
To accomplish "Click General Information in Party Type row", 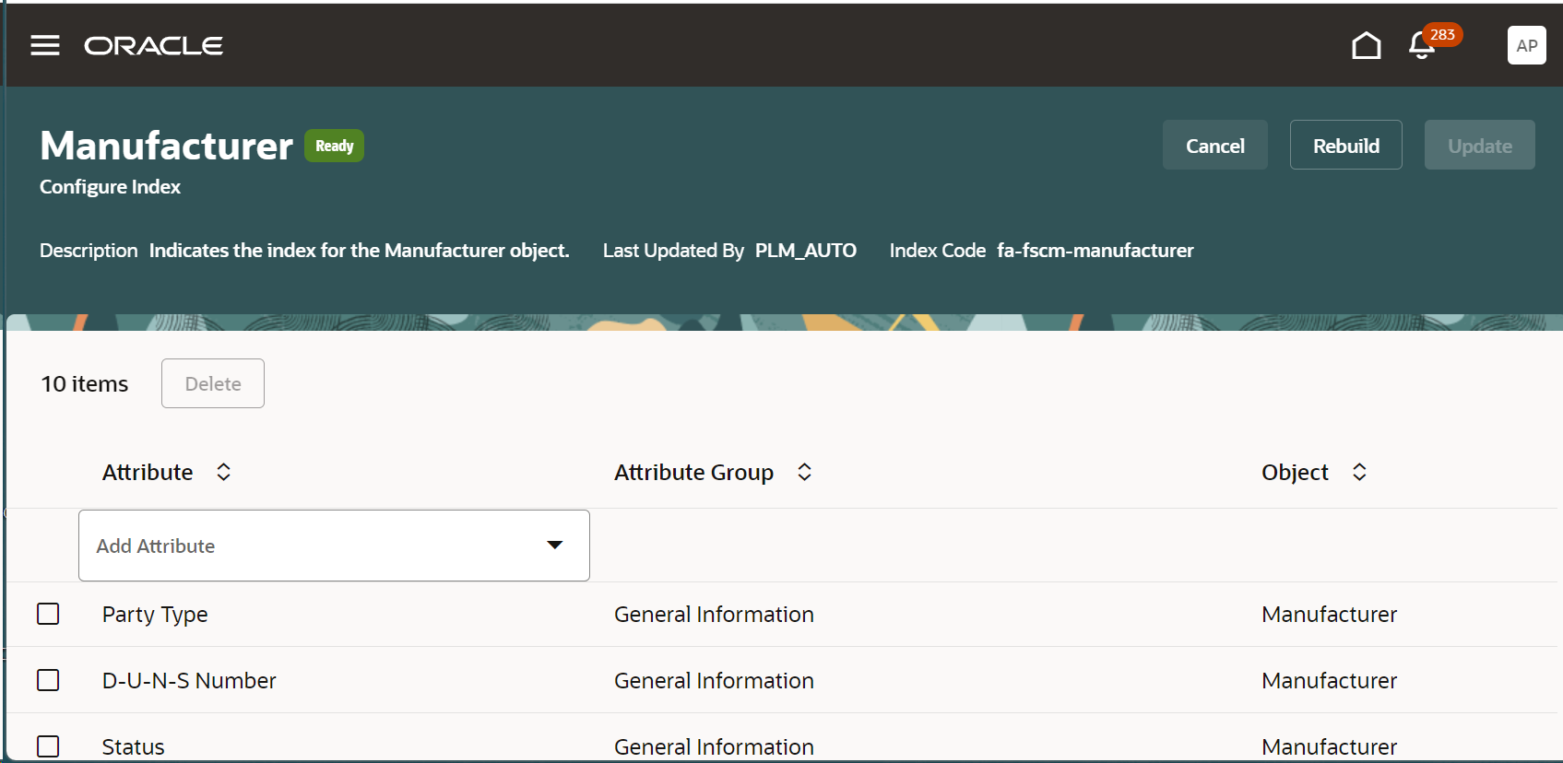I will pyautogui.click(x=714, y=615).
